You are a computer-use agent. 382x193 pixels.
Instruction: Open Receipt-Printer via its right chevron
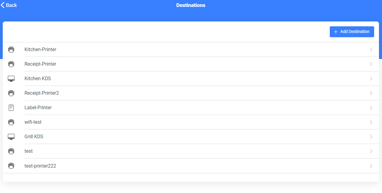pos(371,64)
